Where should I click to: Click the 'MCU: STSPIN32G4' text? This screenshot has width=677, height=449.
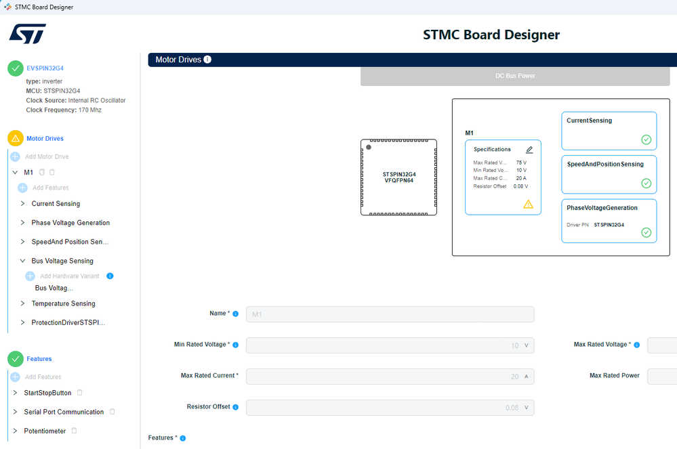tap(53, 91)
